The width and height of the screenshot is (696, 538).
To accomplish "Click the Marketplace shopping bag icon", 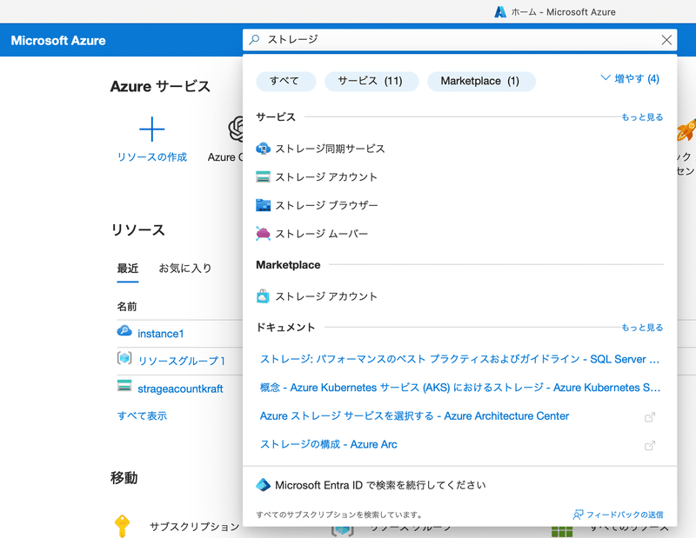I will (263, 296).
